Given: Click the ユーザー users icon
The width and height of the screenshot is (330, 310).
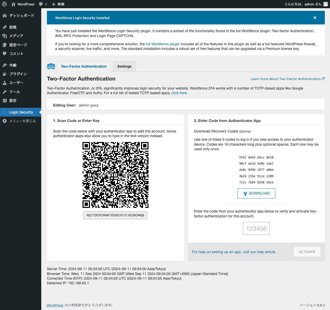Looking at the screenshot, I should tap(5, 83).
